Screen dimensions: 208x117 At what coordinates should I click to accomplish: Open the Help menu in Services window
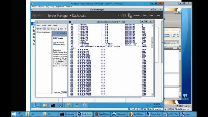pos(55,25)
